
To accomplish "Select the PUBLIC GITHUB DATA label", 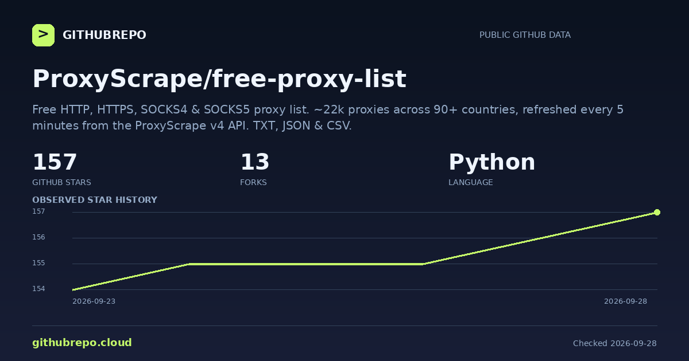I will point(525,35).
